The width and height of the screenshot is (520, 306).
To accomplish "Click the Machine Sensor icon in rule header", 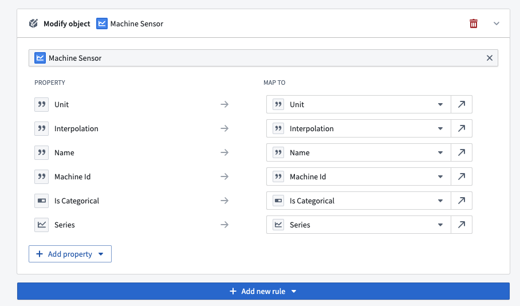I will pyautogui.click(x=102, y=23).
